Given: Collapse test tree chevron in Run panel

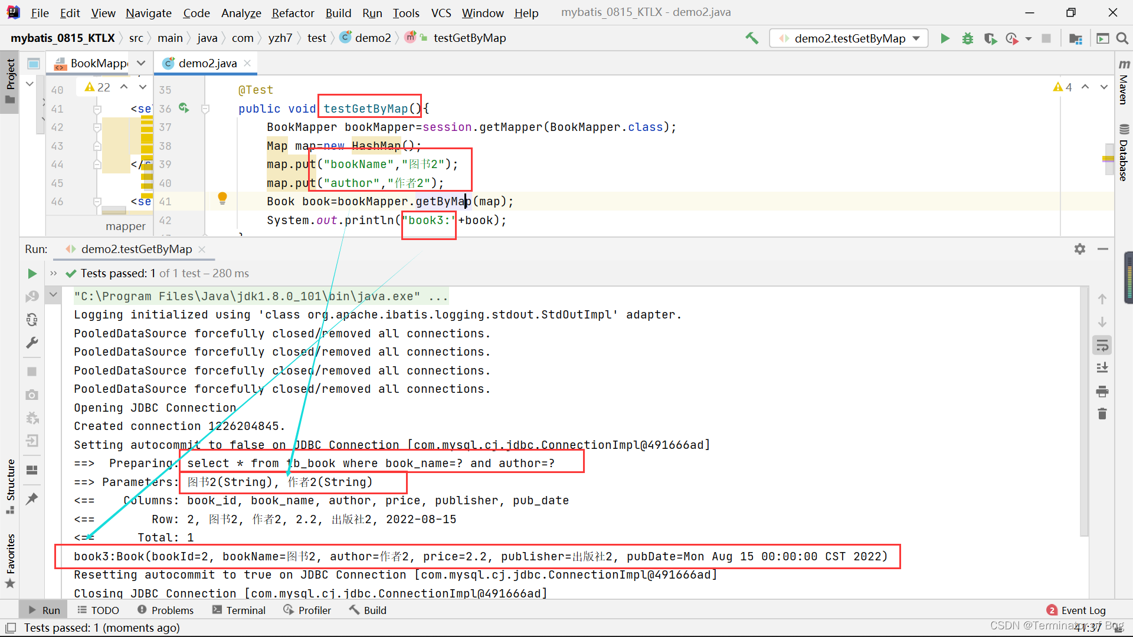Looking at the screenshot, I should (54, 294).
